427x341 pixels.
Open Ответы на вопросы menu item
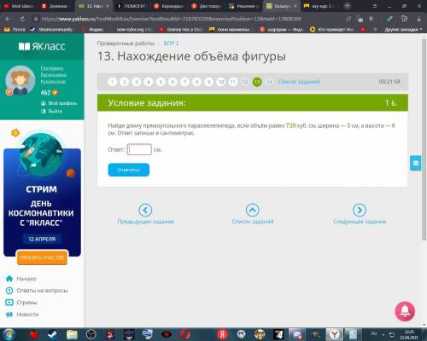point(37,291)
